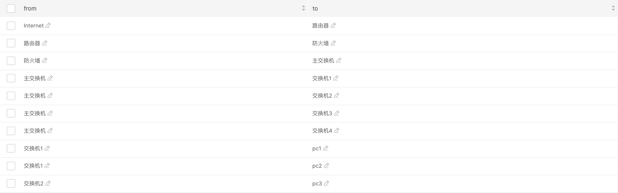
Task: Sort by the from column arrows
Action: pyautogui.click(x=303, y=8)
